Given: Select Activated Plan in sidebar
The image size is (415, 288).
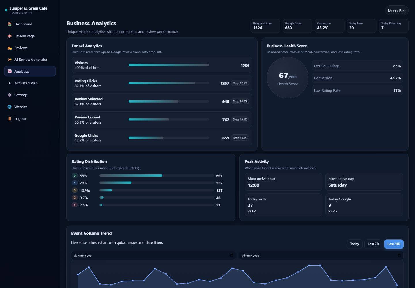Looking at the screenshot, I should [30, 83].
